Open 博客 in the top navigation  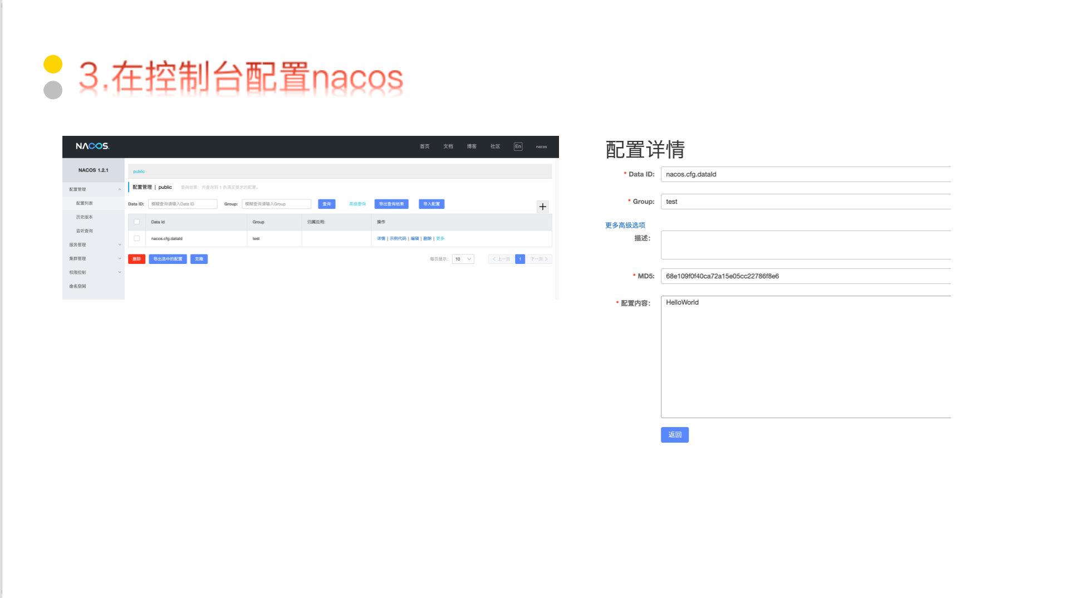point(472,146)
